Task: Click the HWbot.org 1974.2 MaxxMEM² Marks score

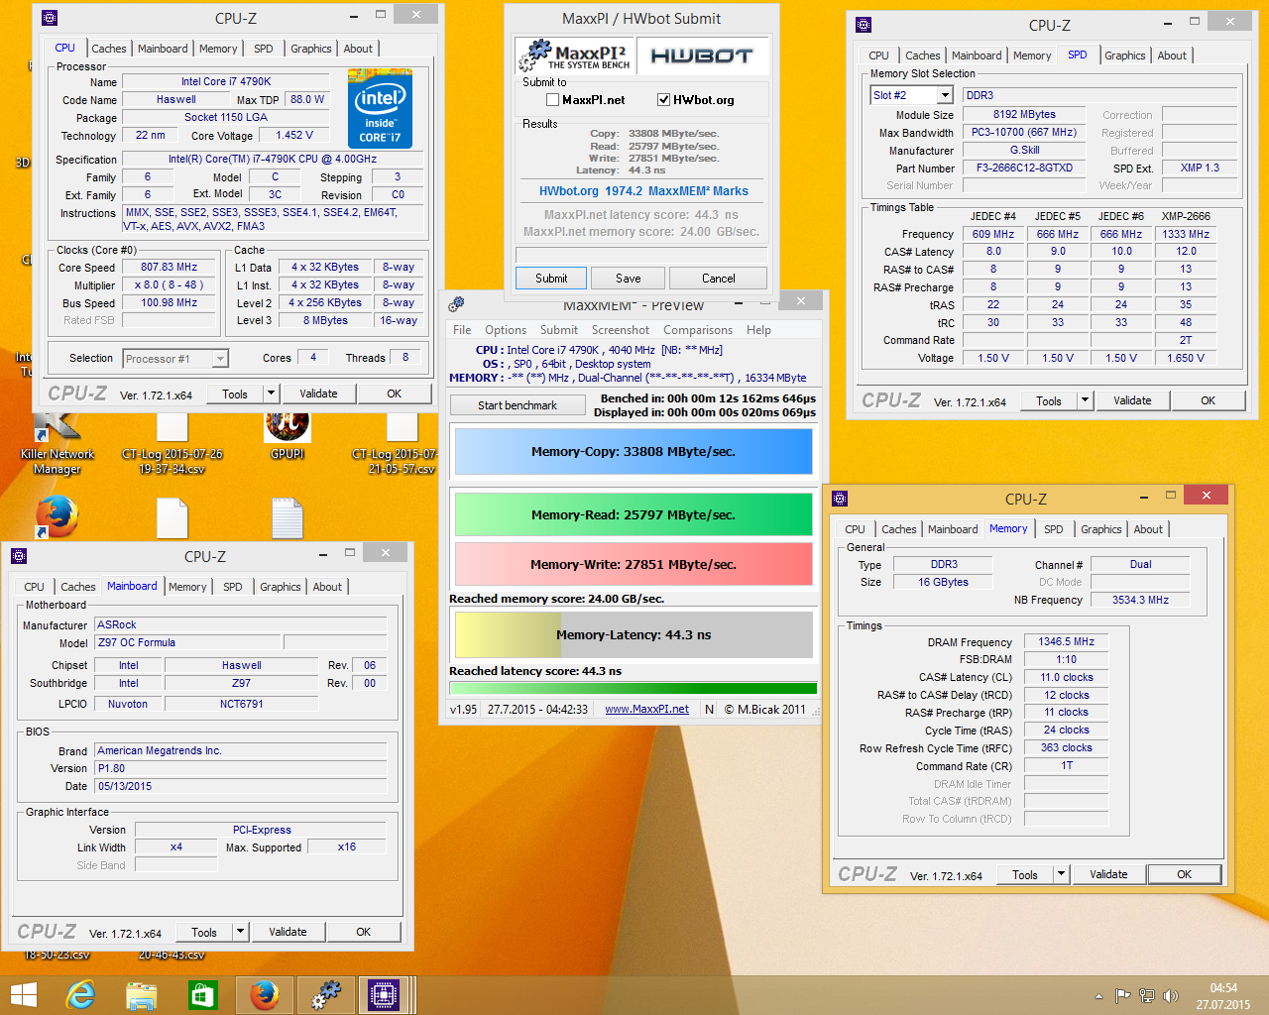Action: [643, 191]
